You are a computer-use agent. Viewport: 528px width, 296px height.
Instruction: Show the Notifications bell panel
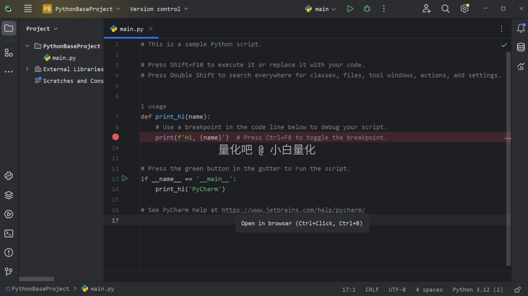click(521, 28)
